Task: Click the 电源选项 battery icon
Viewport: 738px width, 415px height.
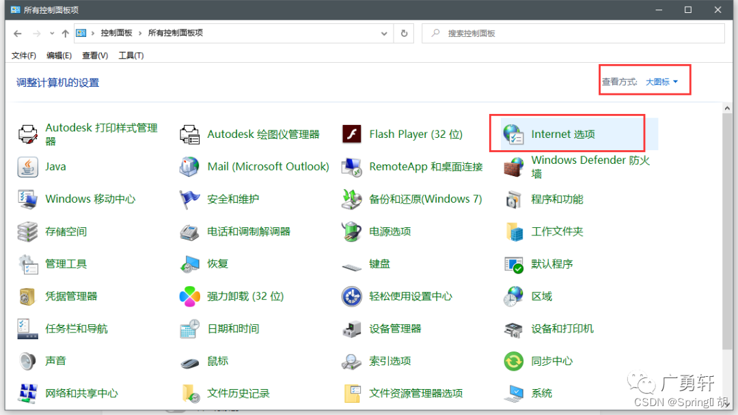Action: [352, 231]
